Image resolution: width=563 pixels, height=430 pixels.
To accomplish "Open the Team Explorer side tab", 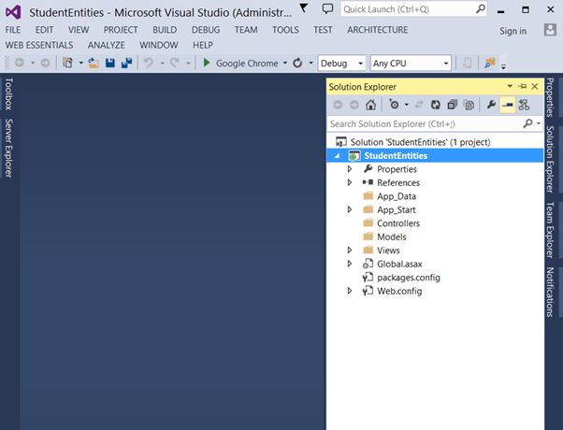I will tap(550, 230).
